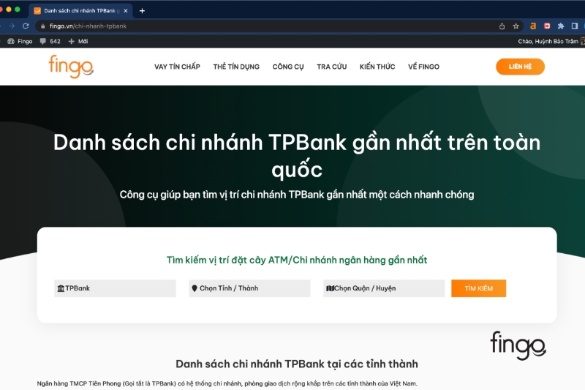Click the site padlock icon
The width and height of the screenshot is (585, 390).
click(42, 26)
